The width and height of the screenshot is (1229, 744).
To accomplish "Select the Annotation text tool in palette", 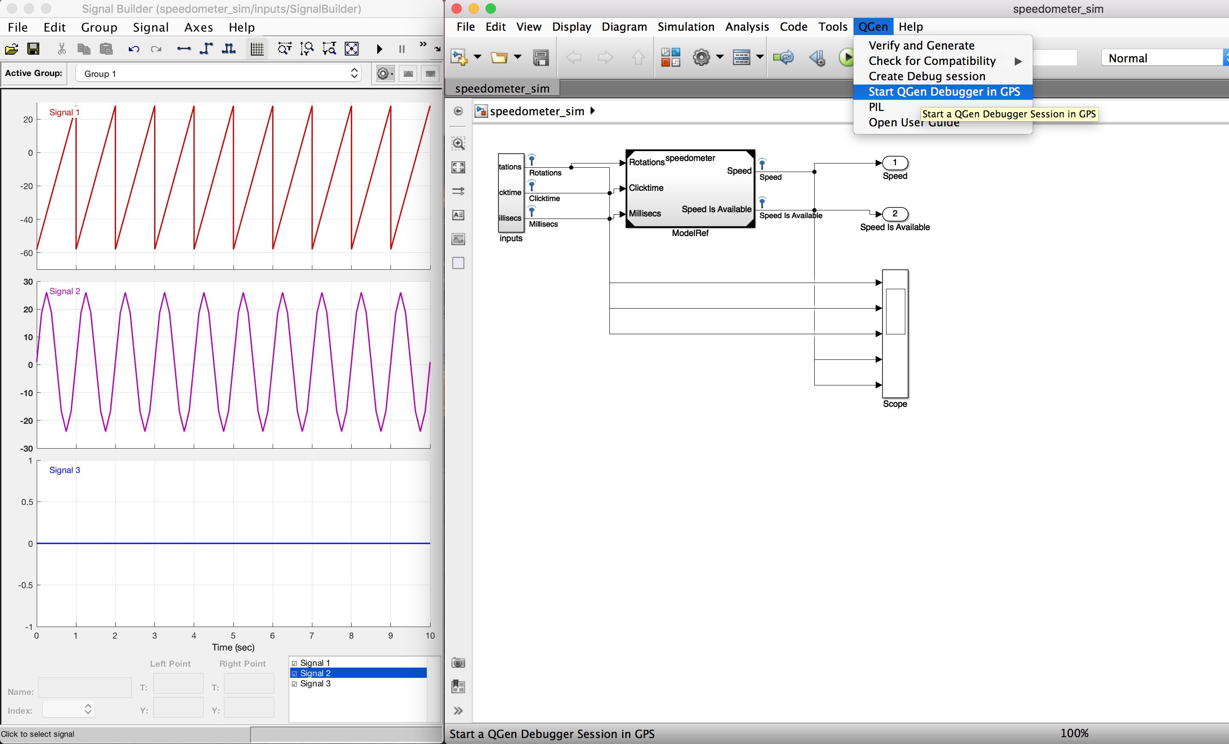I will [458, 215].
